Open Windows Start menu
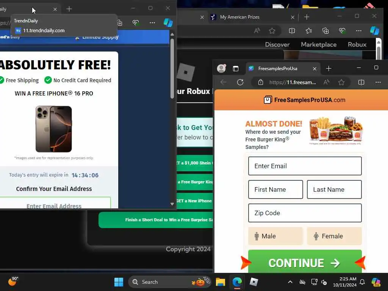The width and height of the screenshot is (388, 291). 119,282
